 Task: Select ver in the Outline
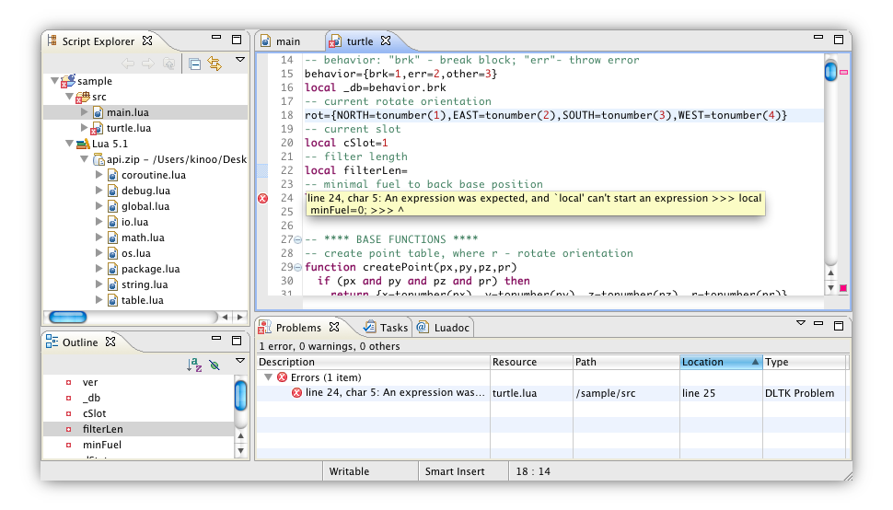point(90,383)
